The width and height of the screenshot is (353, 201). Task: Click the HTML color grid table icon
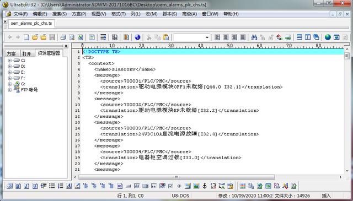pos(243,186)
